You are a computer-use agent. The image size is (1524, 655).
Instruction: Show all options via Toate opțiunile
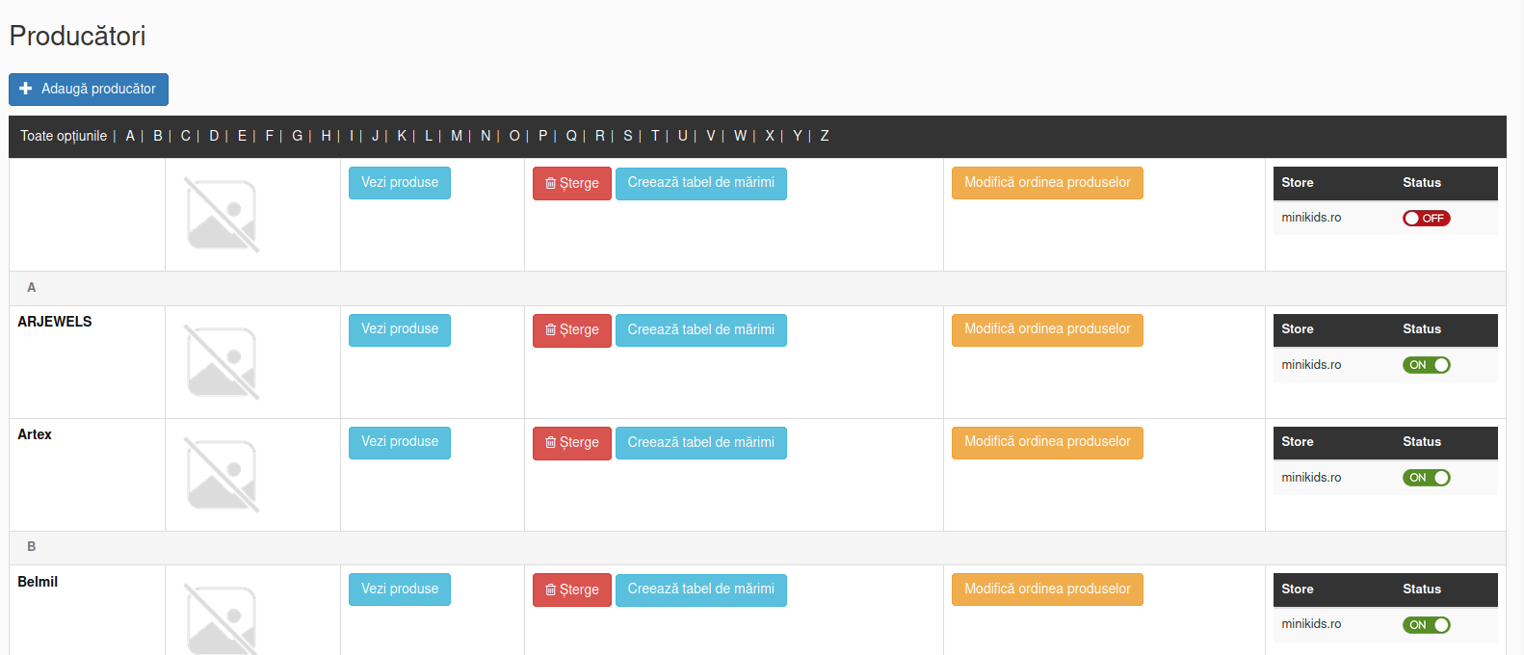click(64, 136)
